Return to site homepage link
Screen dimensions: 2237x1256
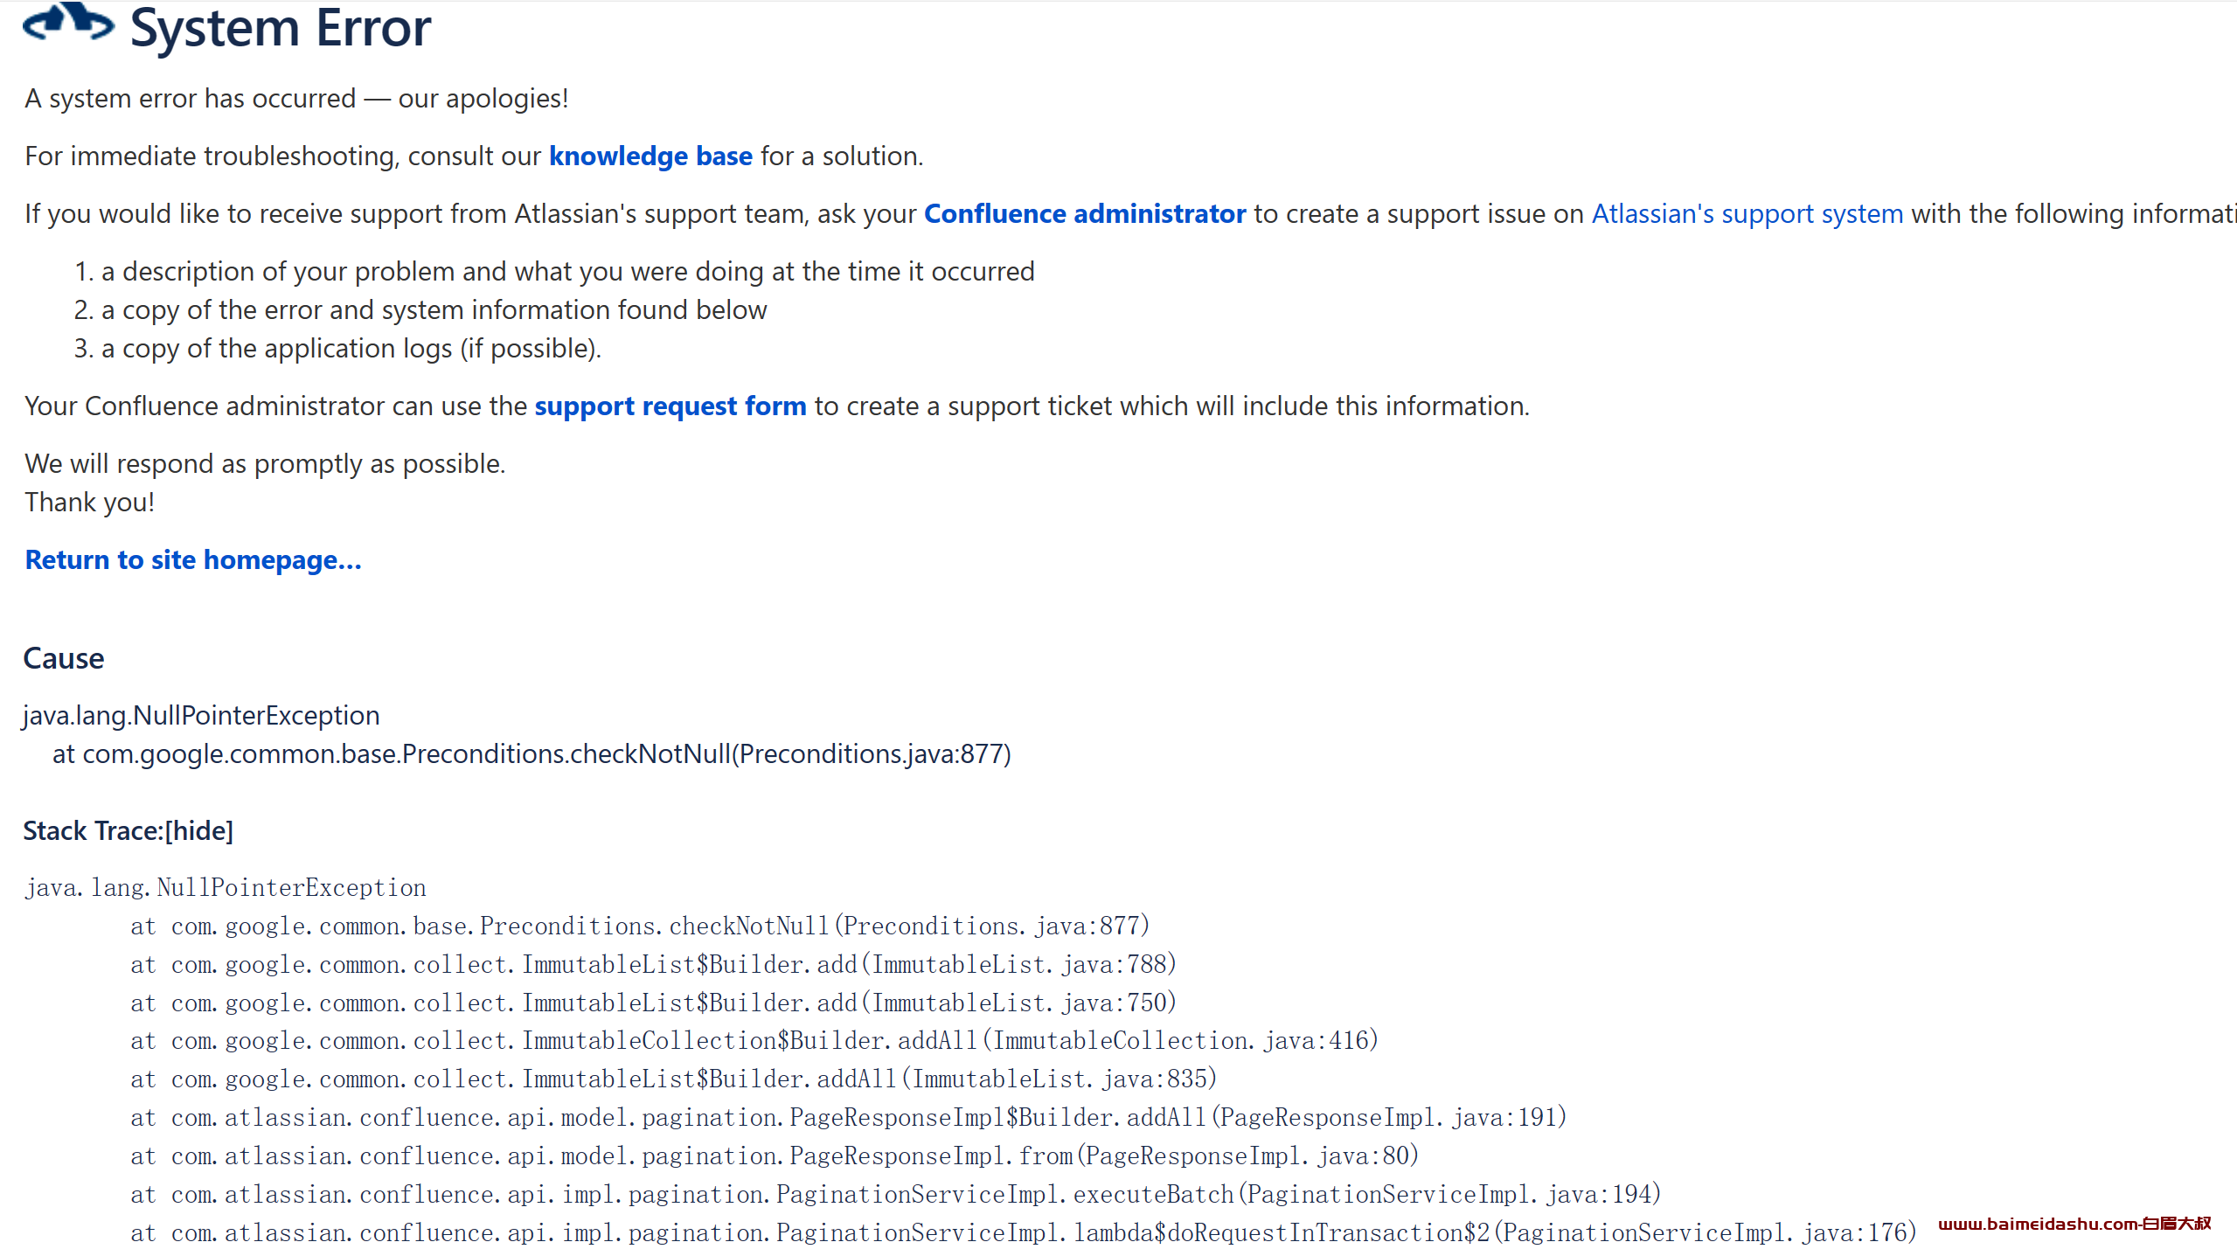click(193, 560)
